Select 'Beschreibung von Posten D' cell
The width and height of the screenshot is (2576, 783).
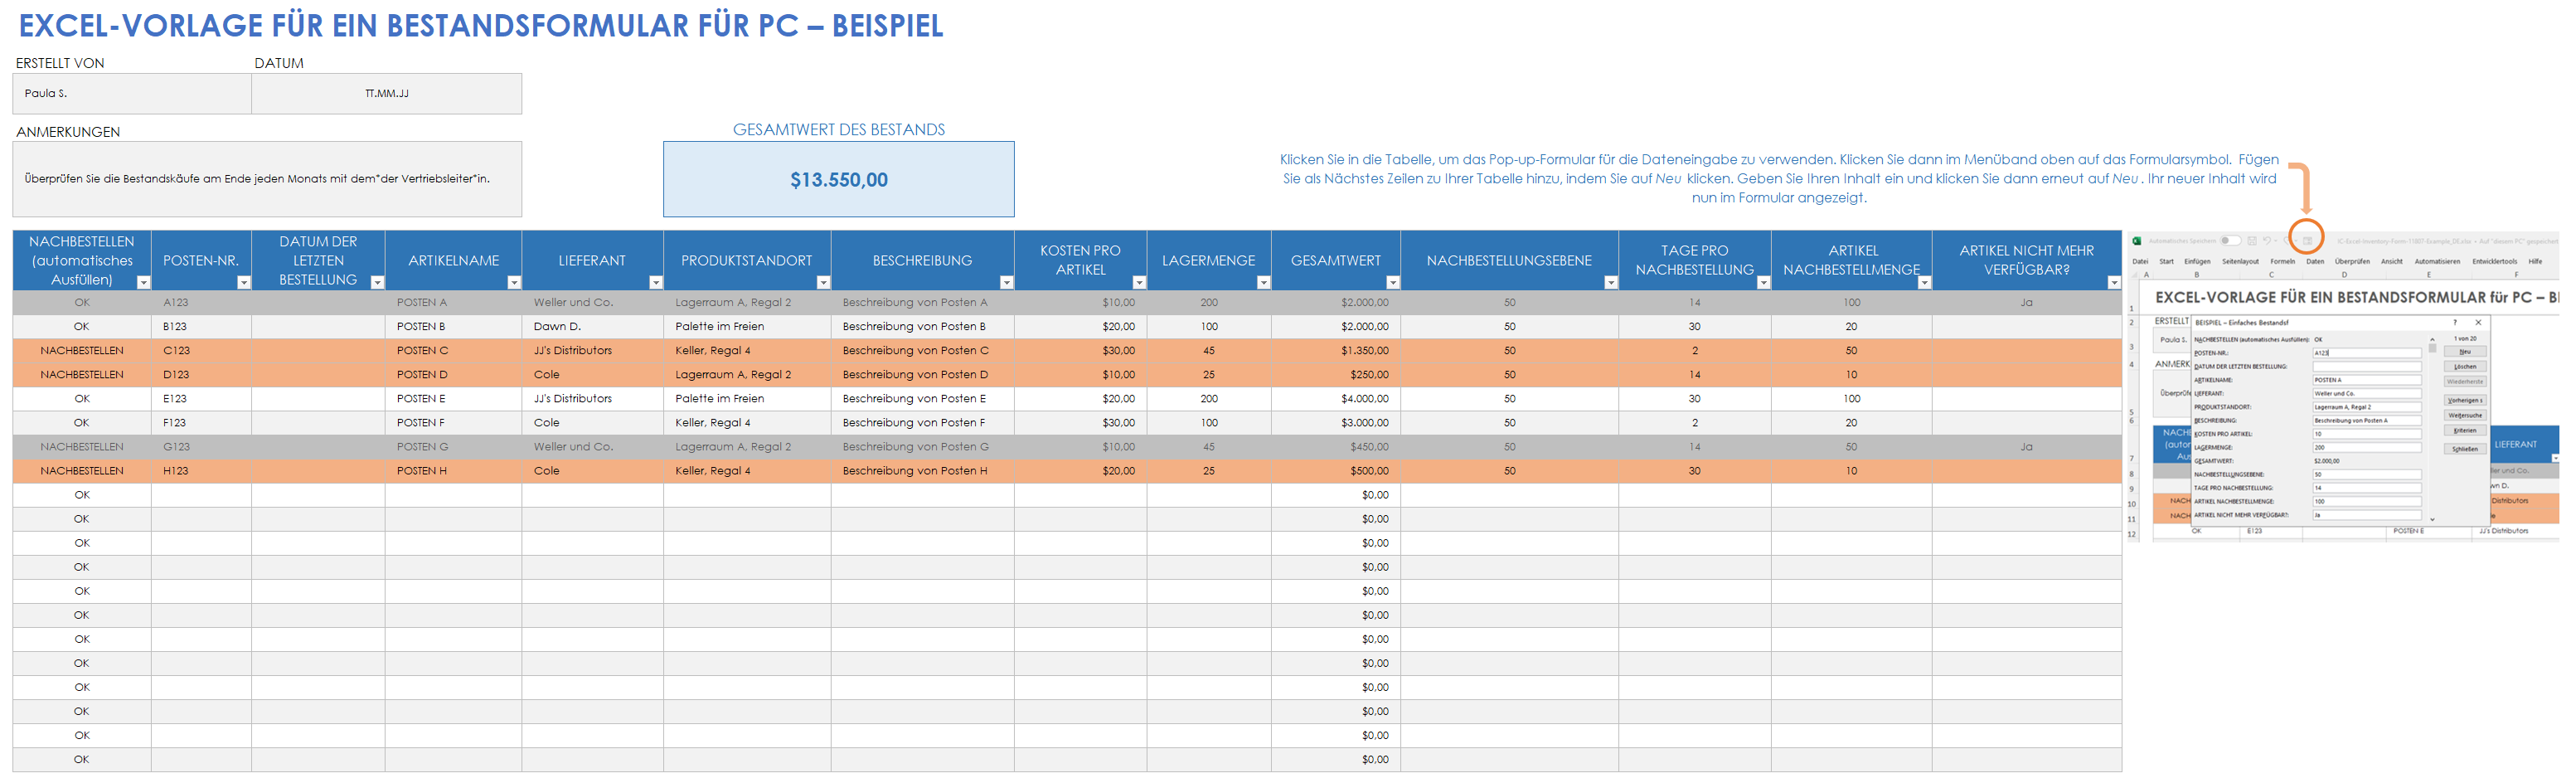[x=922, y=374]
